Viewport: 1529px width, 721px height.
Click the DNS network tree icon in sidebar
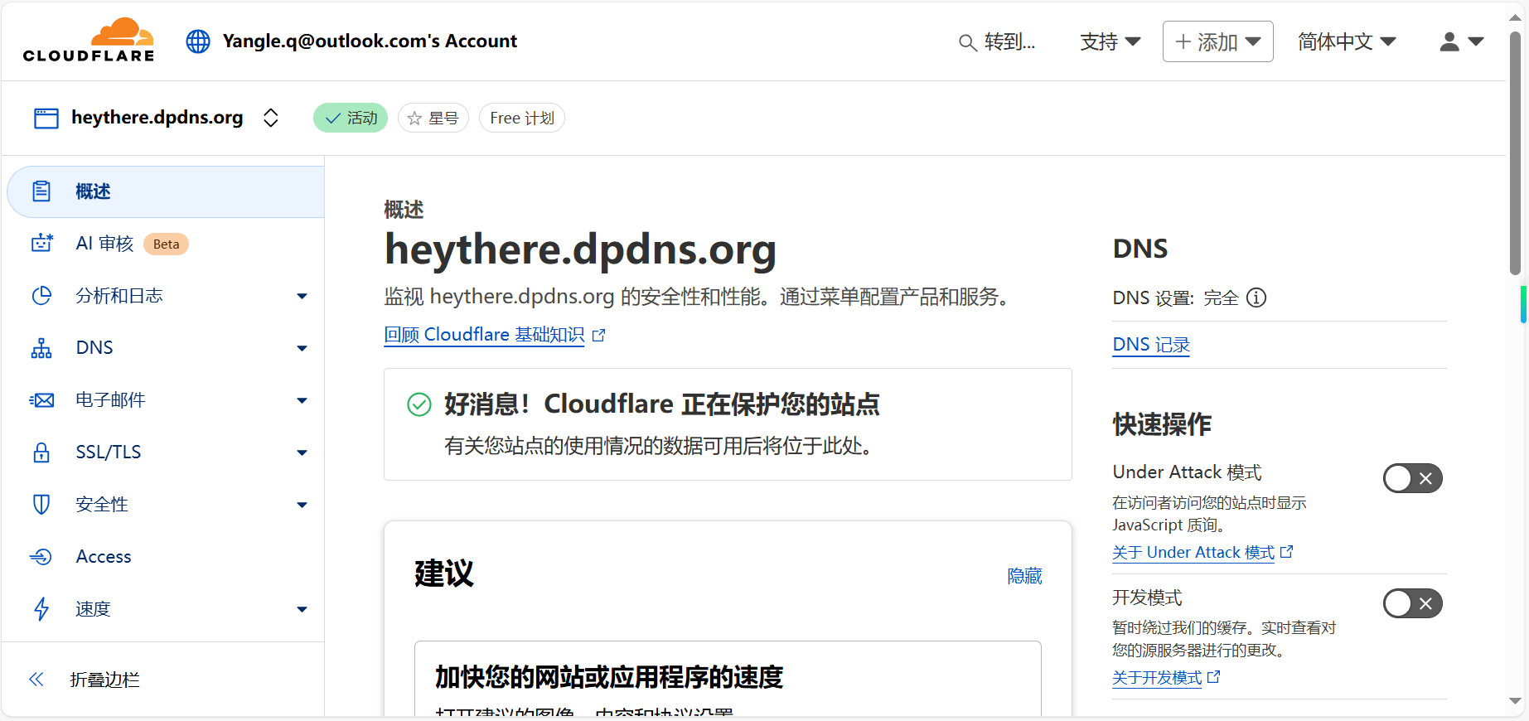tap(41, 348)
